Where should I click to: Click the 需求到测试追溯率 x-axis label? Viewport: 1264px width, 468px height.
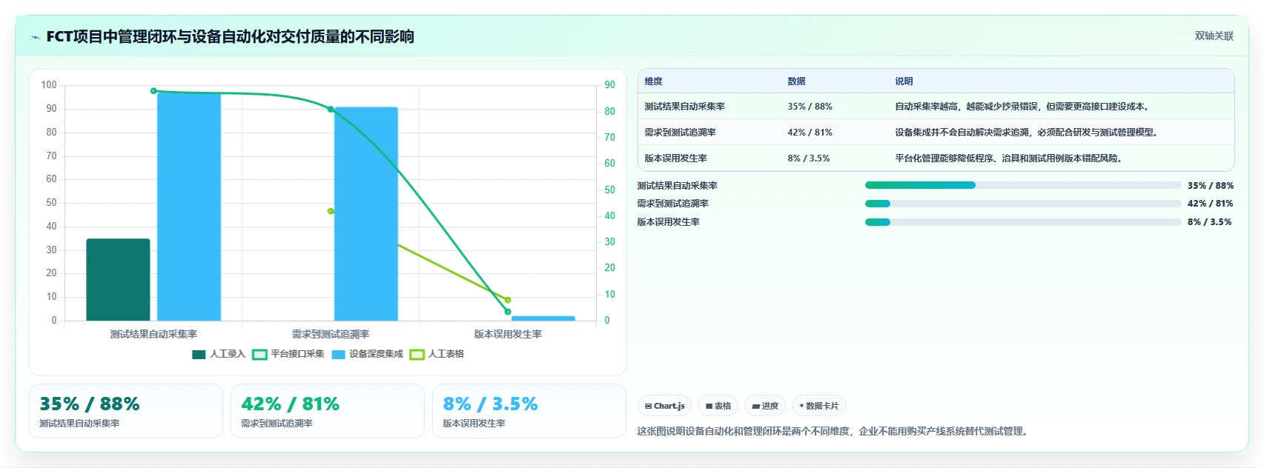point(331,334)
